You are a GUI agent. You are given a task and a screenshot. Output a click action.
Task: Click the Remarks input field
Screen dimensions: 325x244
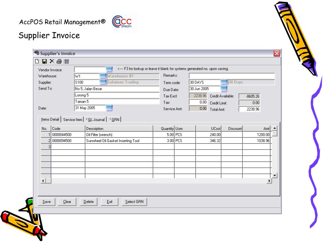tap(232, 76)
